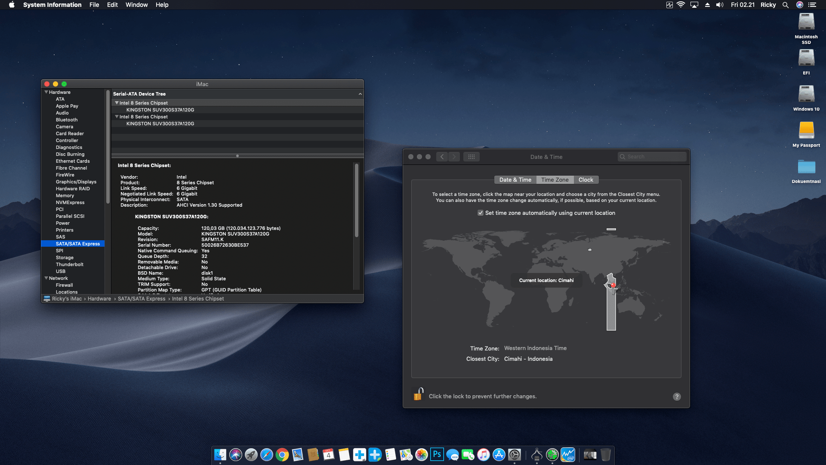This screenshot has width=826, height=465.
Task: Open iTunes music icon in dock
Action: pos(484,455)
